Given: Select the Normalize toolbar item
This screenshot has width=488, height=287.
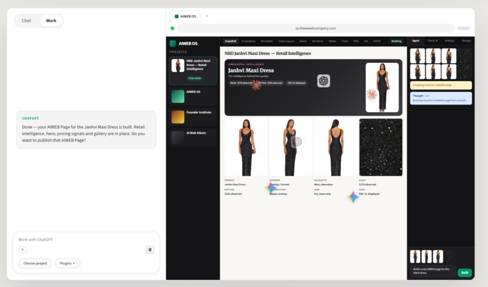Looking at the screenshot, I should point(267,41).
